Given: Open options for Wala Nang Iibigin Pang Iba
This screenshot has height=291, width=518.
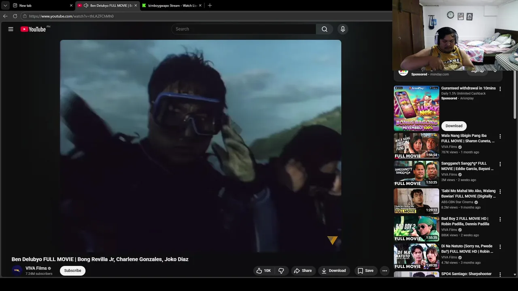Looking at the screenshot, I should [x=500, y=137].
